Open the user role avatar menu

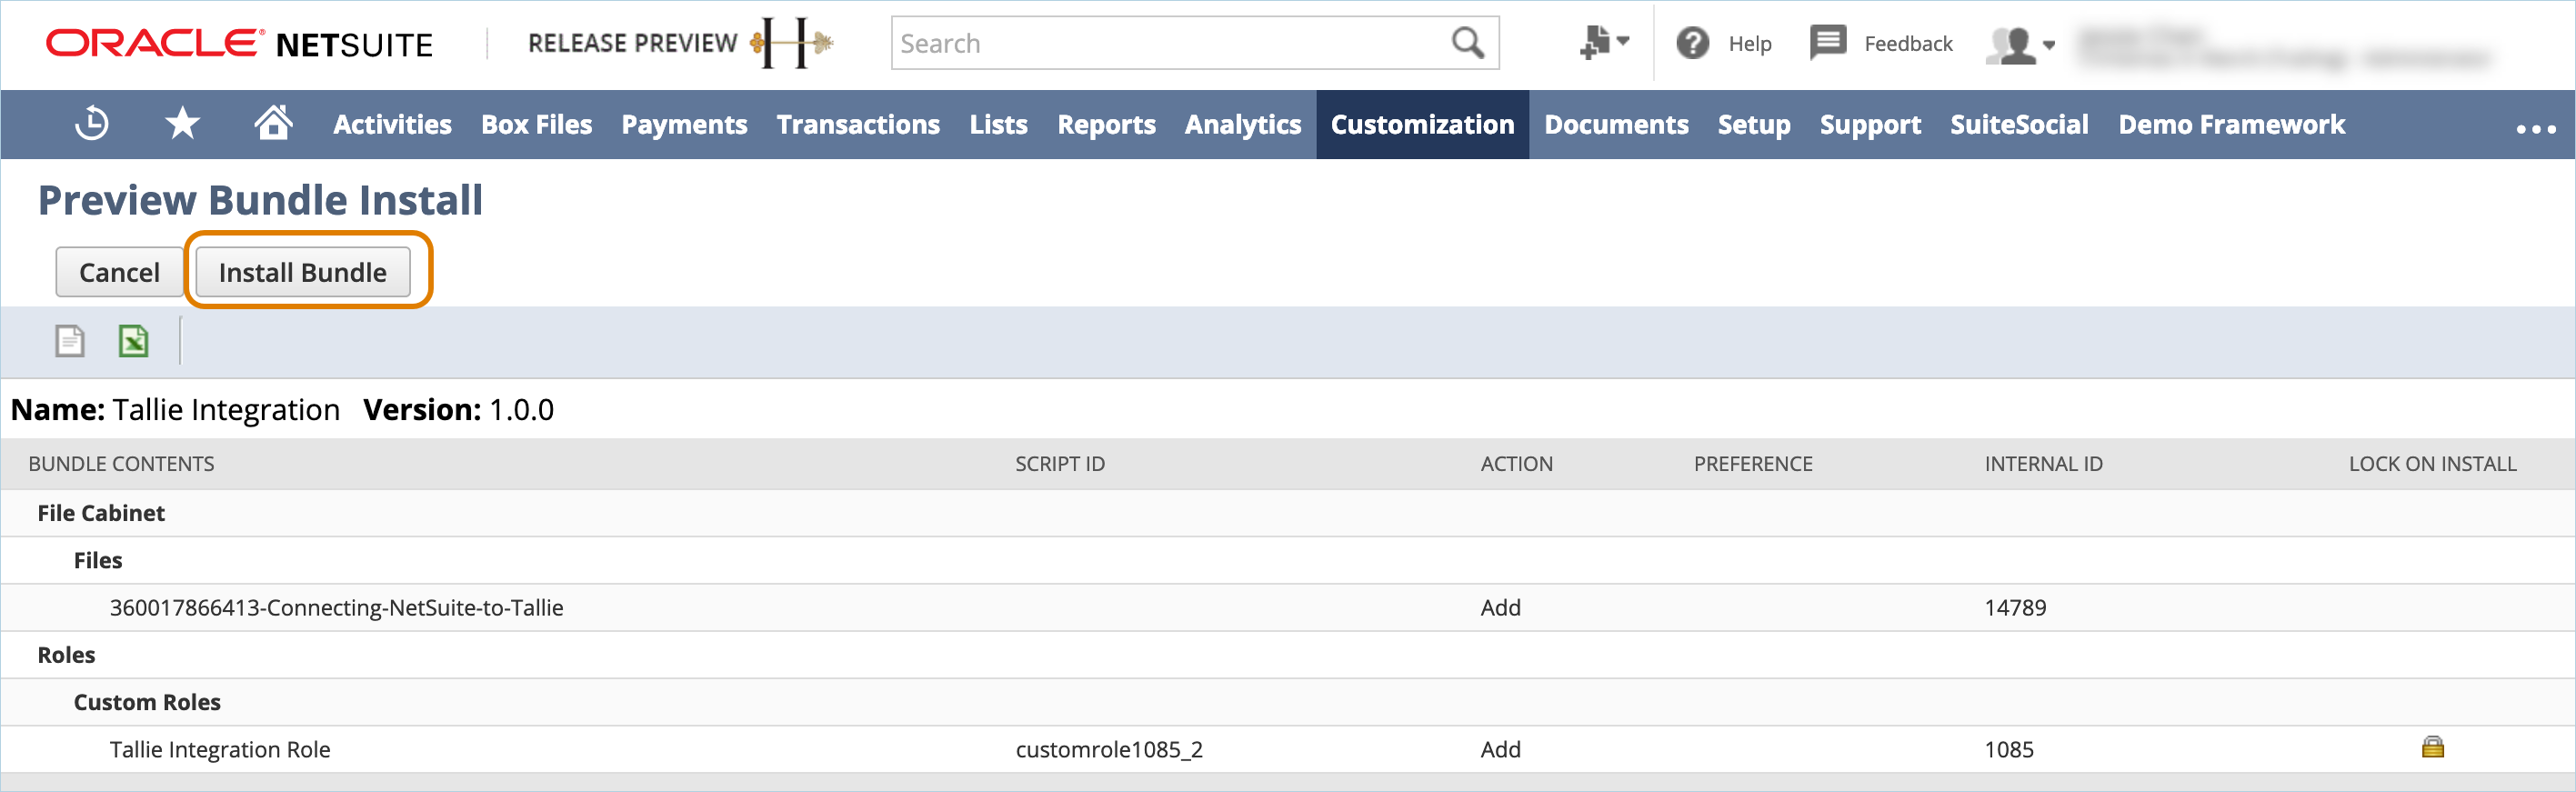click(2020, 45)
